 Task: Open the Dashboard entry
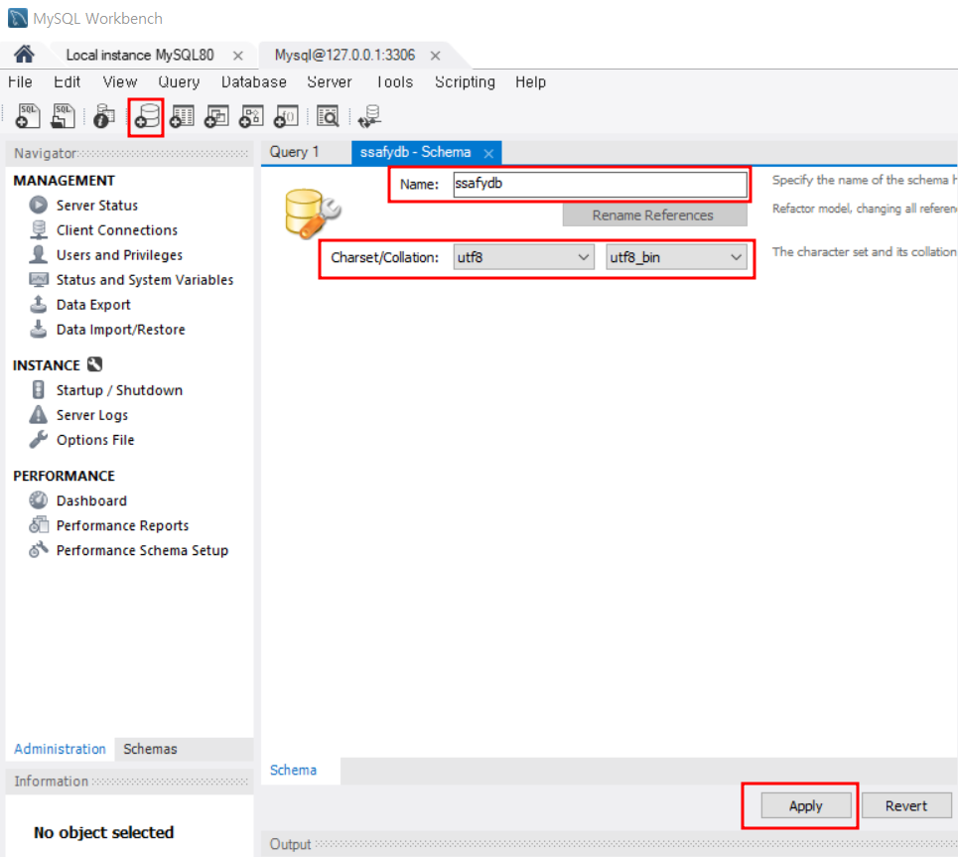tap(91, 500)
